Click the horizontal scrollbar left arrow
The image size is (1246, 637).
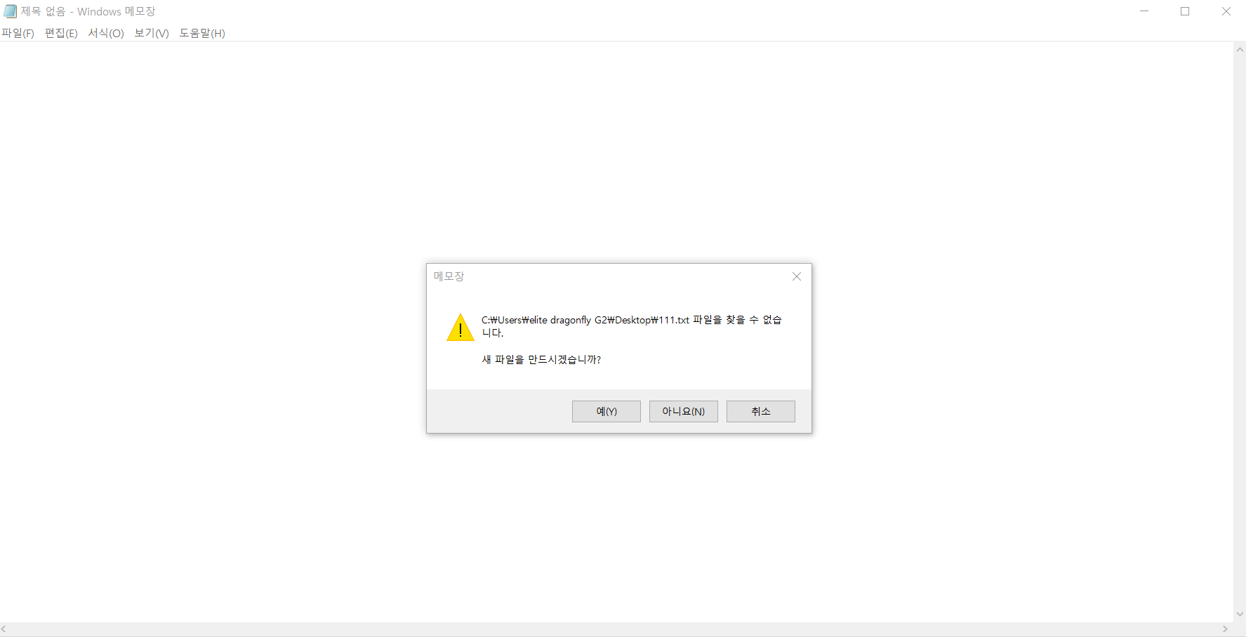pyautogui.click(x=4, y=629)
